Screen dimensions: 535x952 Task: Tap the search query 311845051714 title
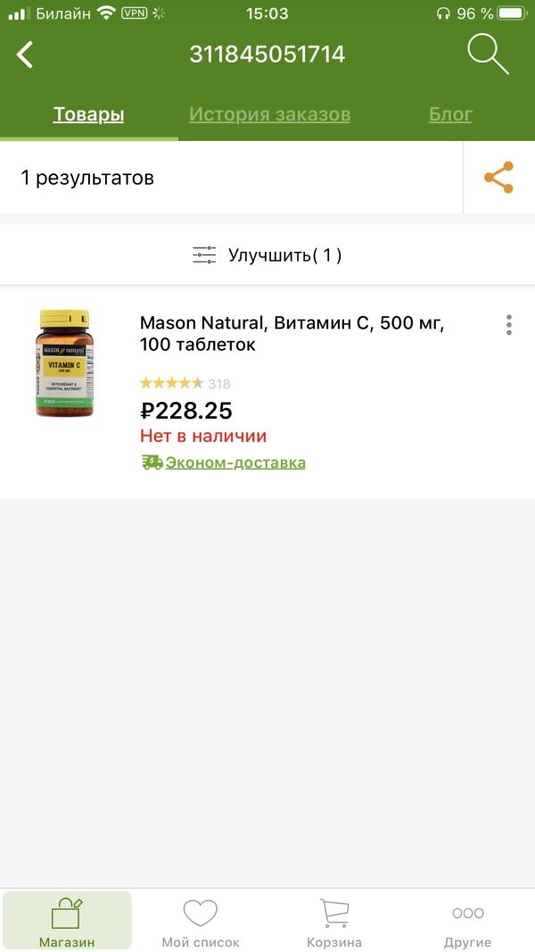coord(267,55)
